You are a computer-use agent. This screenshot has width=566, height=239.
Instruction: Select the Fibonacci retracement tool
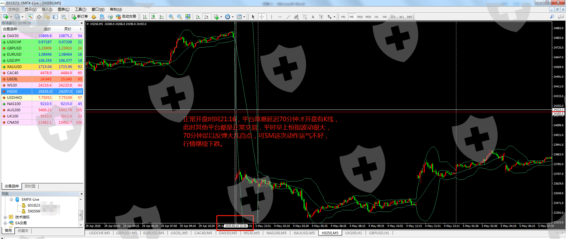point(305,17)
